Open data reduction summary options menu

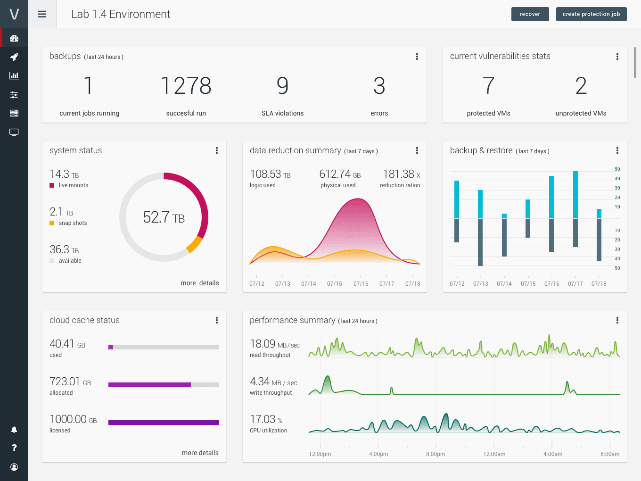tap(417, 150)
